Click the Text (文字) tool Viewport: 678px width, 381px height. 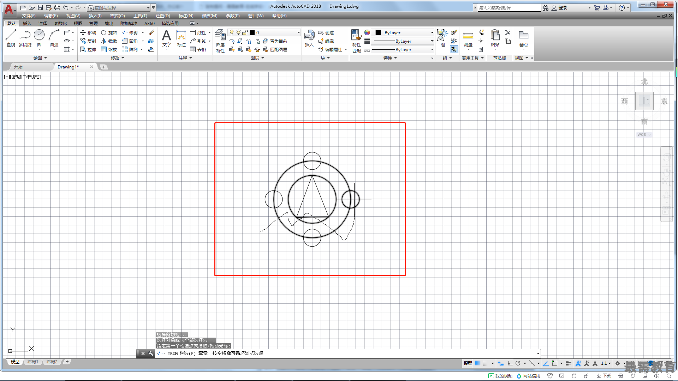coord(166,38)
